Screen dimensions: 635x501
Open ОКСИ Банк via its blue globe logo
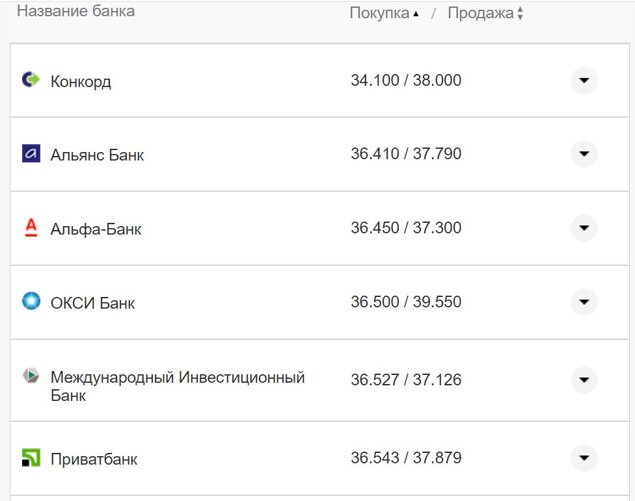31,302
